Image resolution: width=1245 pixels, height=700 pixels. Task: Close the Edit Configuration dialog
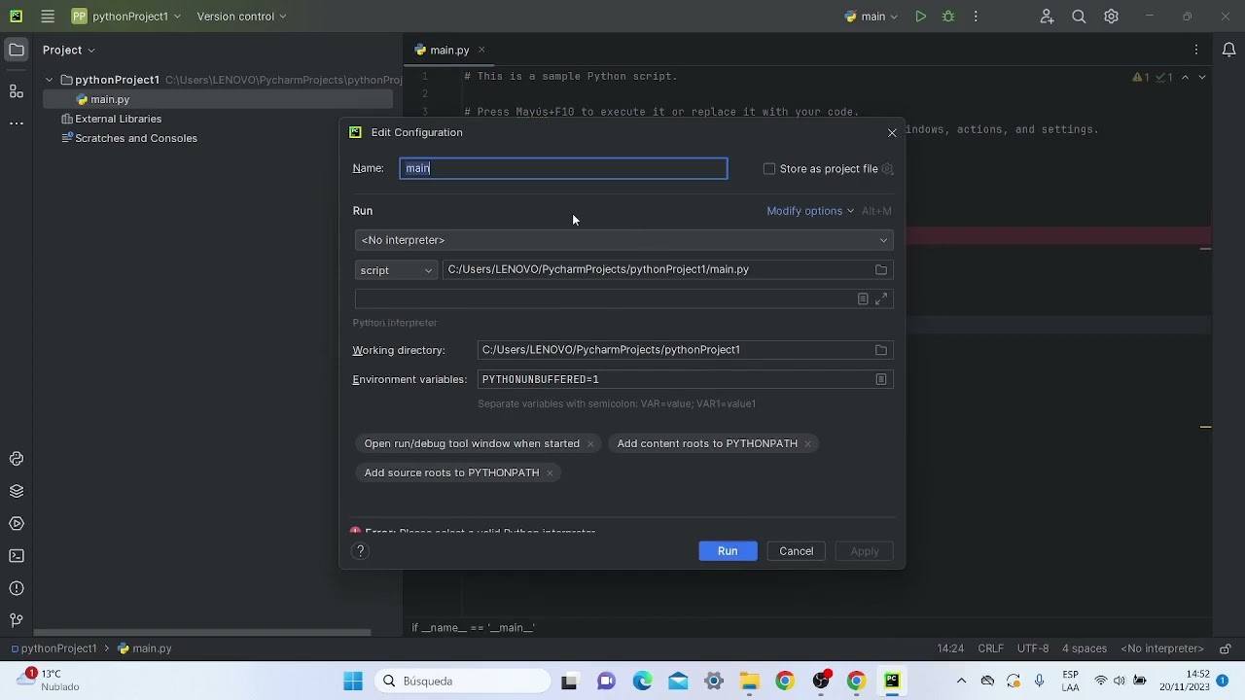892,133
